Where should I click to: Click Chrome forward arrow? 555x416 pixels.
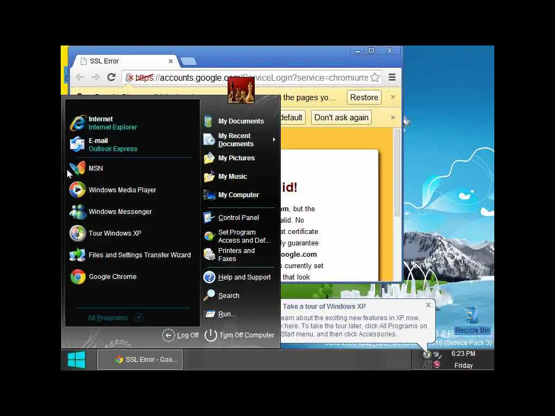click(95, 77)
